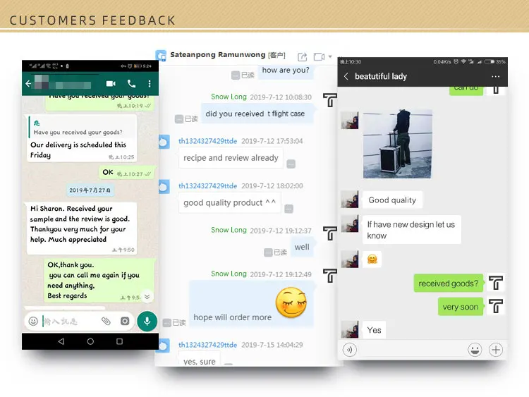
Task: Open the three-dot menu in beatutiful lady chat
Action: (x=496, y=77)
